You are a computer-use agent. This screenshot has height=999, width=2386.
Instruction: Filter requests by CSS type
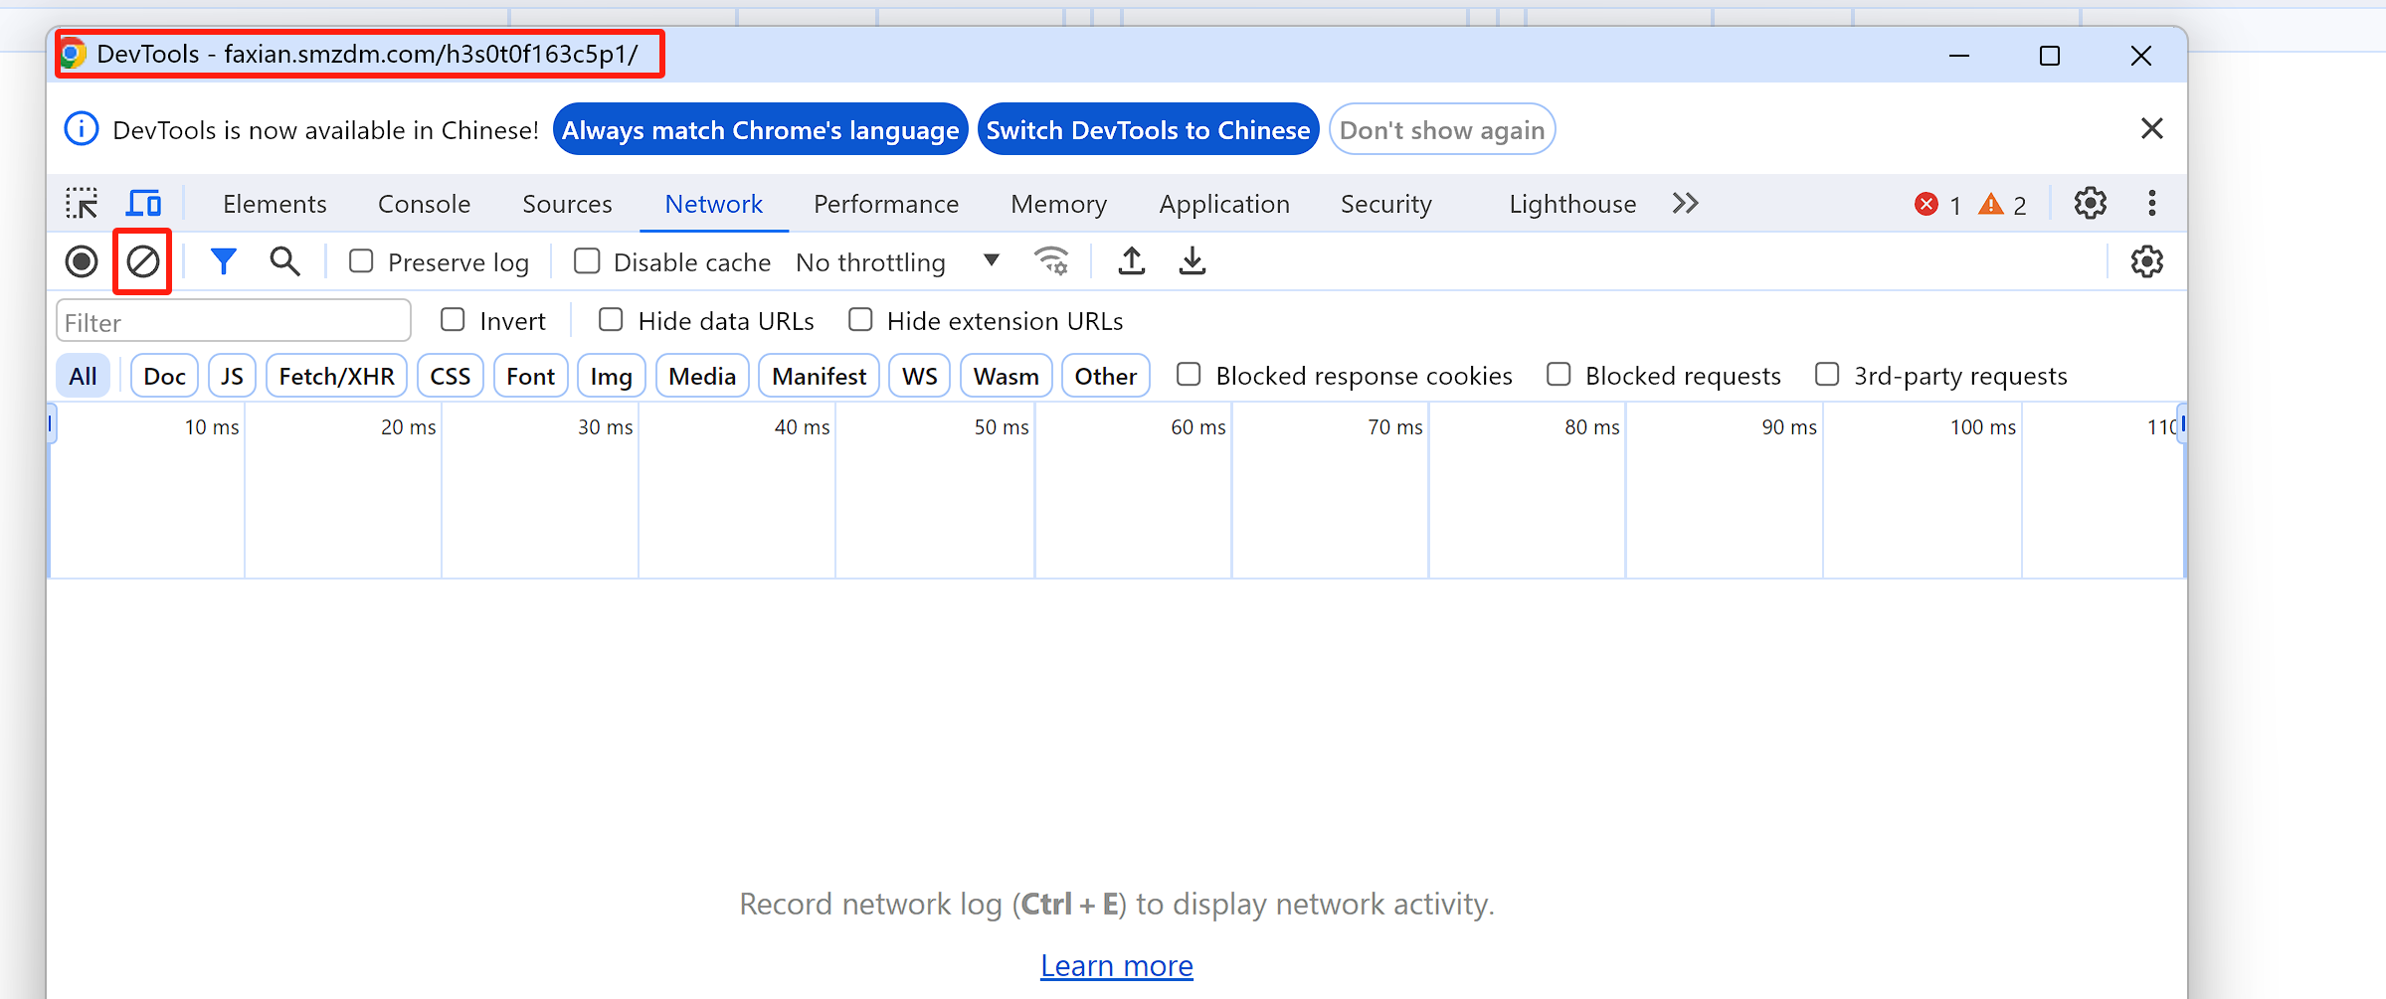pyautogui.click(x=450, y=376)
